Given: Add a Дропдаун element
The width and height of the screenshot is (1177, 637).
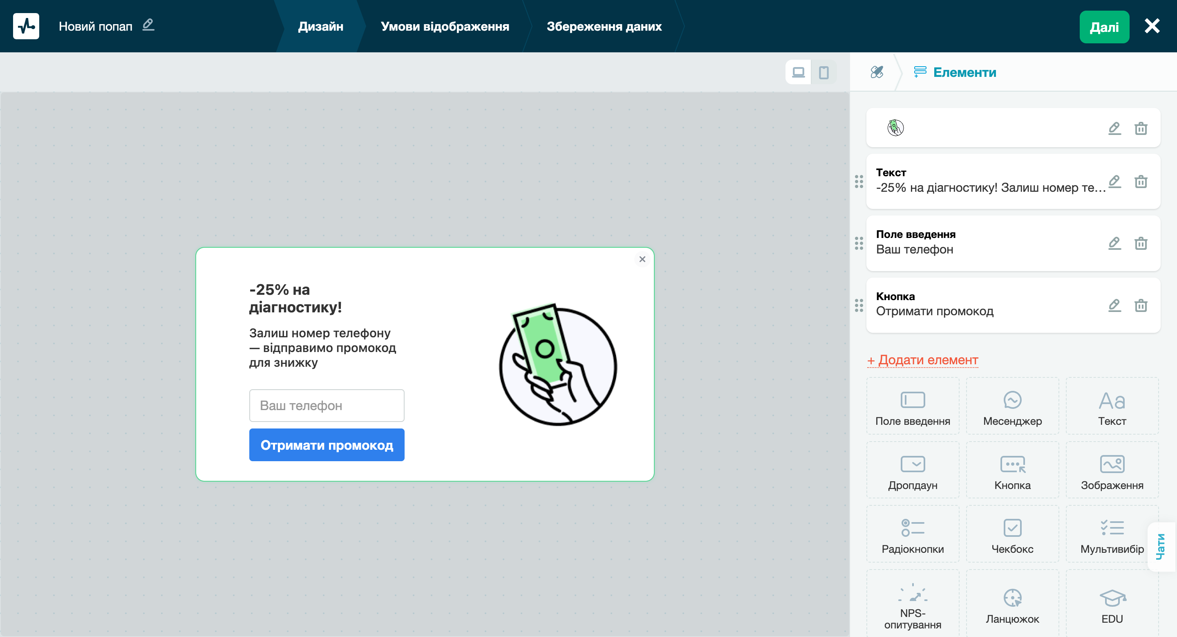Looking at the screenshot, I should (x=913, y=471).
